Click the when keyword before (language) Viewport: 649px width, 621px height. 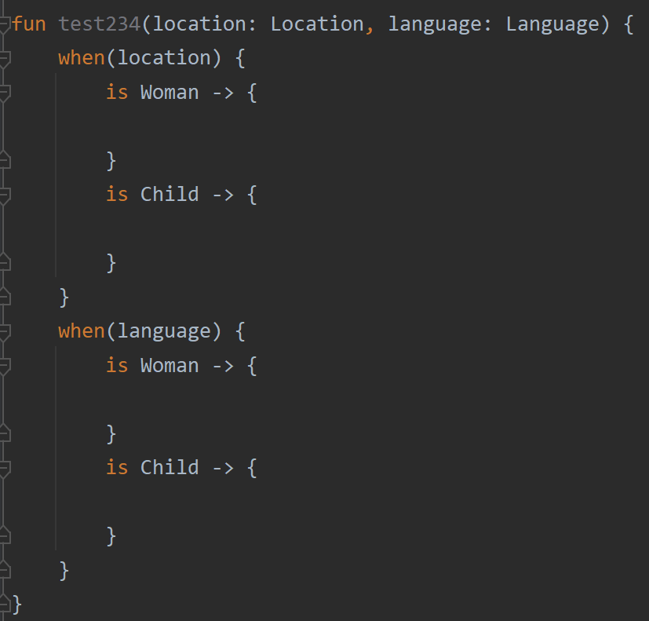coord(81,331)
